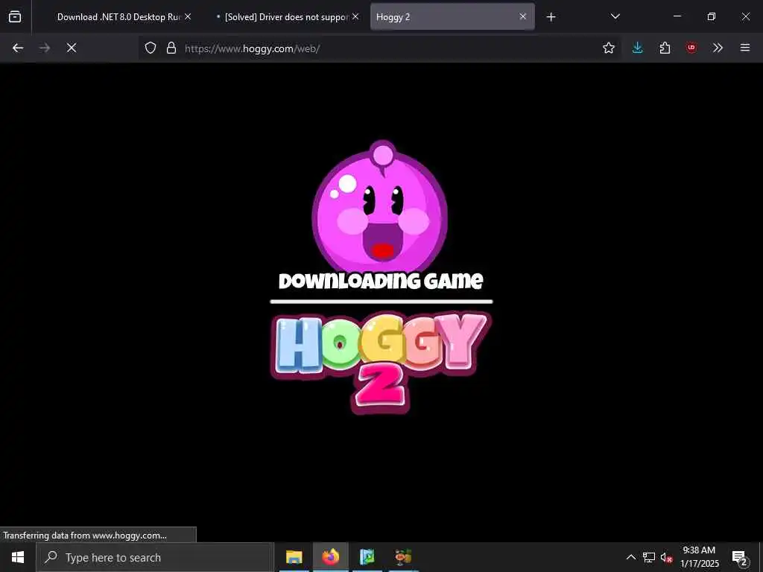This screenshot has height=572, width=763.
Task: Minimize the Firefox window
Action: [x=677, y=16]
